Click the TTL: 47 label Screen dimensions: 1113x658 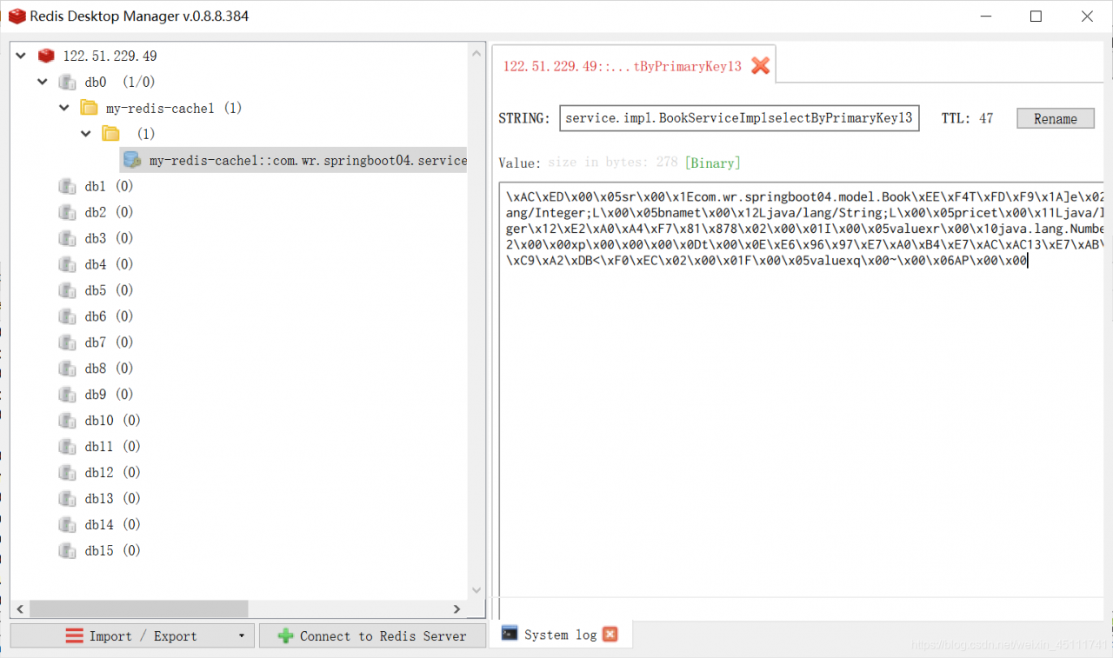[968, 118]
